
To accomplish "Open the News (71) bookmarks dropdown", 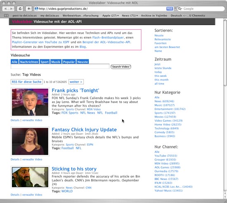I will 130,16.
